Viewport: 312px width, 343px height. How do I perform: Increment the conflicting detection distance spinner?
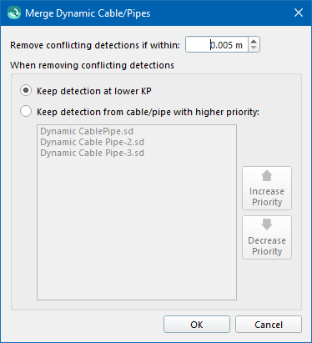[254, 42]
